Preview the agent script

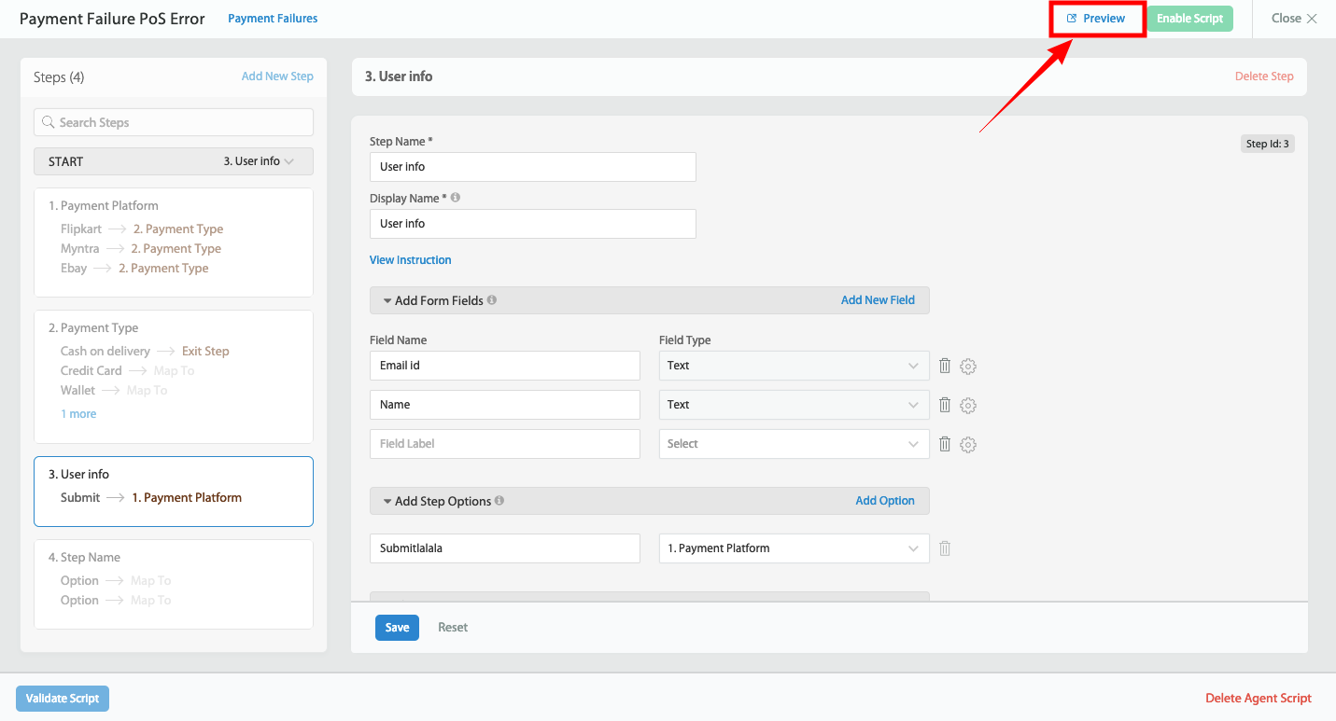(x=1097, y=18)
